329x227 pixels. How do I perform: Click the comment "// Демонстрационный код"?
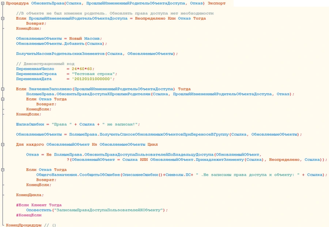(45, 64)
